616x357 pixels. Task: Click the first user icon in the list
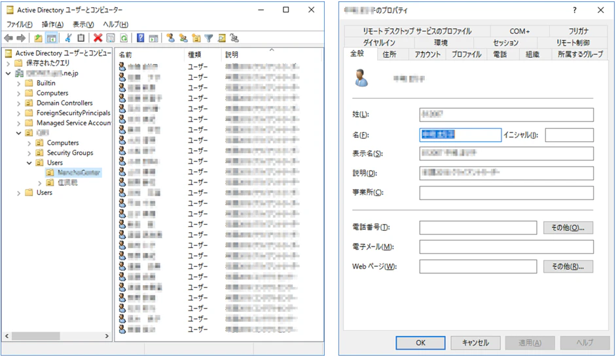point(122,66)
